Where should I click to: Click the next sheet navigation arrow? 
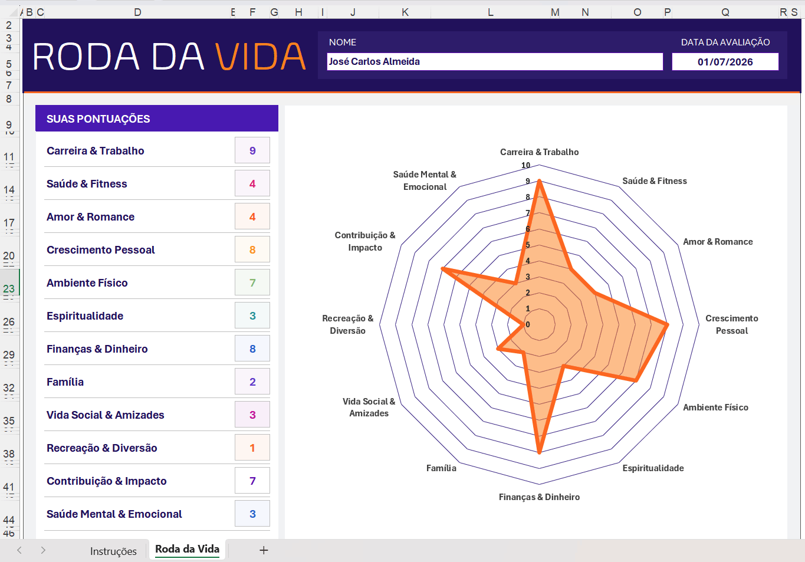coord(43,550)
